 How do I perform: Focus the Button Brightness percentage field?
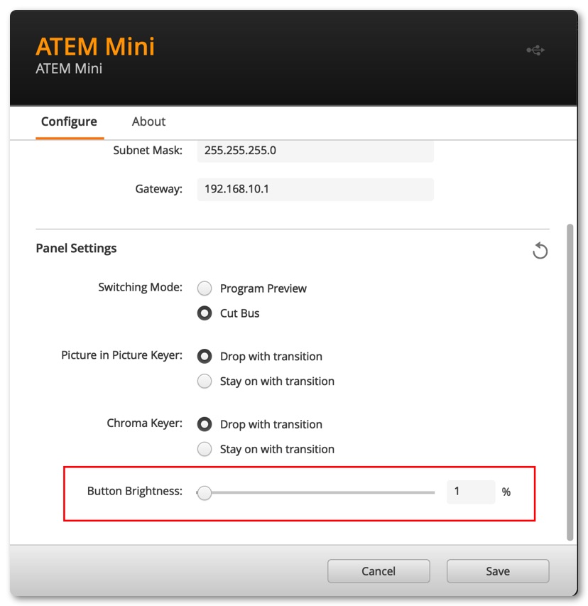pyautogui.click(x=470, y=492)
